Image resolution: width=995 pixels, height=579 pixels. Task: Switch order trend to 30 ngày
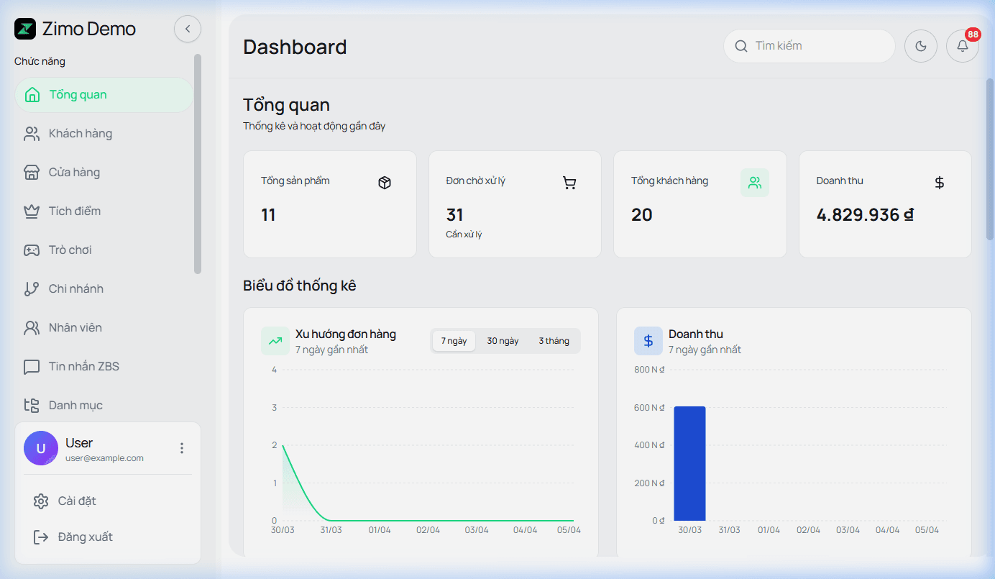(x=501, y=340)
